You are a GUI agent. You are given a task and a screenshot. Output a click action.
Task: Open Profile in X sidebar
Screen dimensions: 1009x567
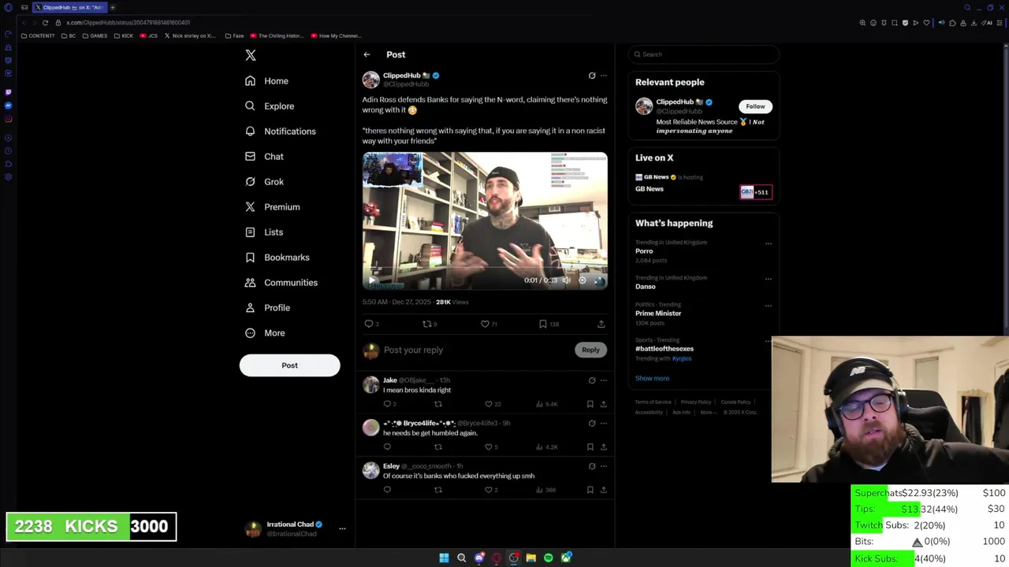tap(267, 308)
